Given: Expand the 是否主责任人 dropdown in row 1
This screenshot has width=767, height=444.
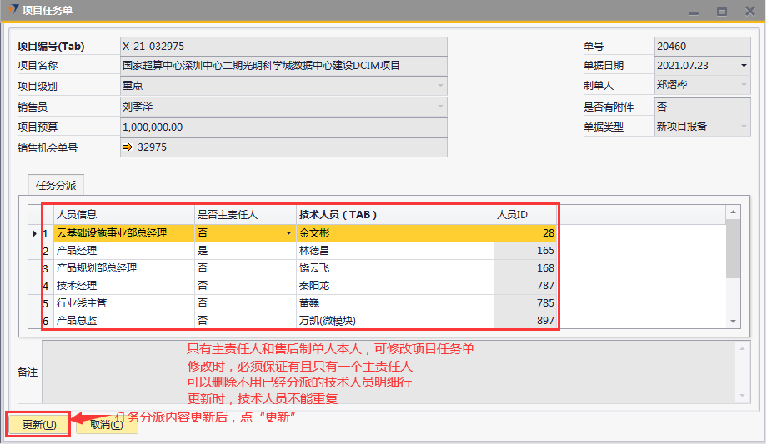Looking at the screenshot, I should coord(288,234).
